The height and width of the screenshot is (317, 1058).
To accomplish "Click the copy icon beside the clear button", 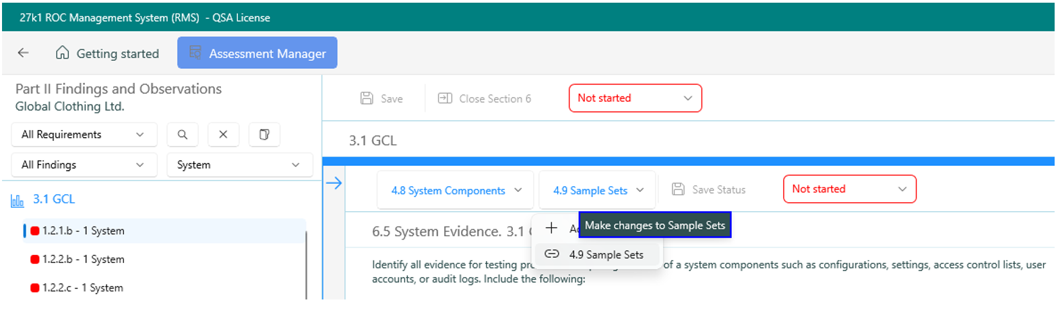I will pos(264,135).
